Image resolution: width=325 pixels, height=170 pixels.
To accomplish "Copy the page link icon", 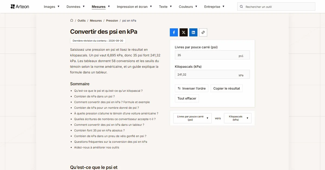I will tap(203, 32).
